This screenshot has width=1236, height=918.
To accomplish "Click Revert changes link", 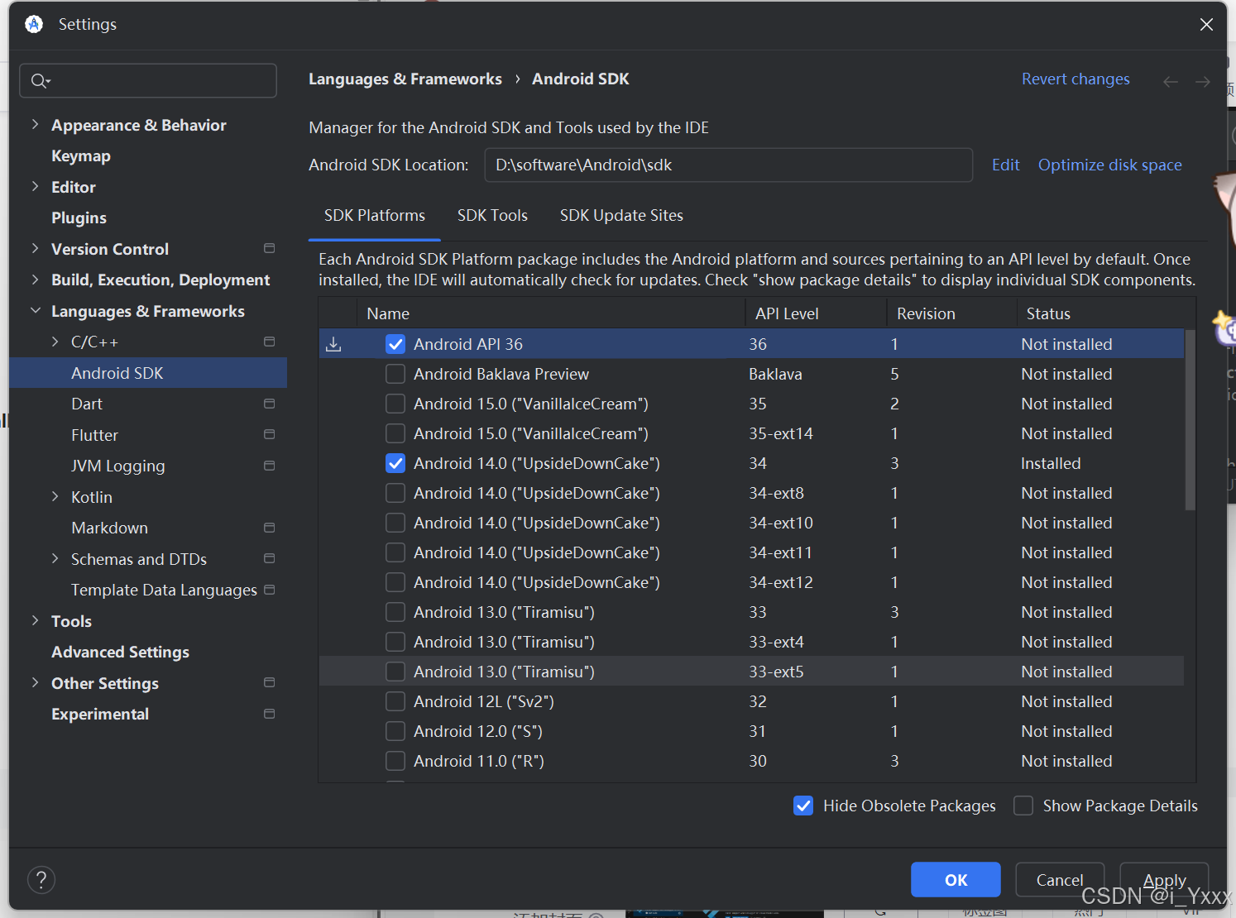I will pos(1076,79).
